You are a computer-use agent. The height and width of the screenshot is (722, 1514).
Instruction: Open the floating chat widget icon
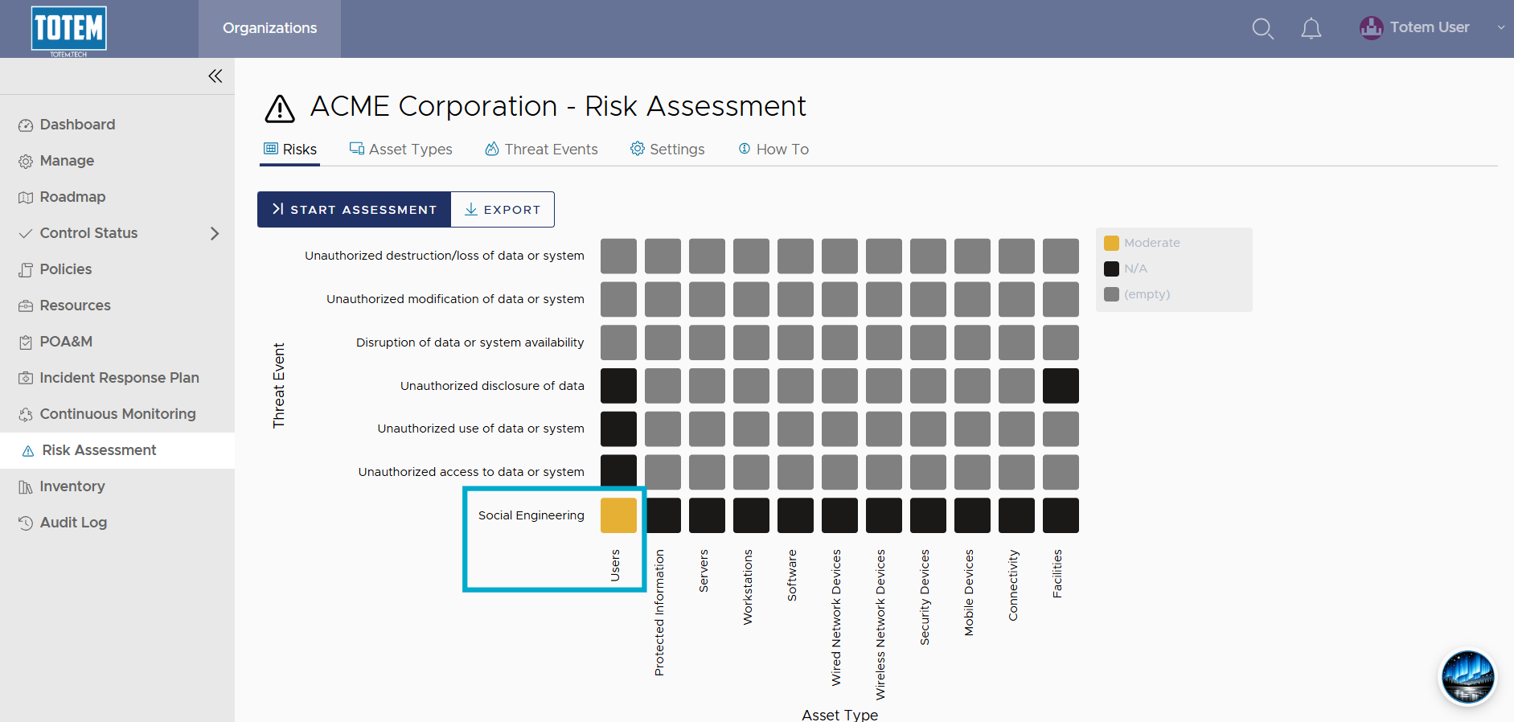pos(1467,677)
